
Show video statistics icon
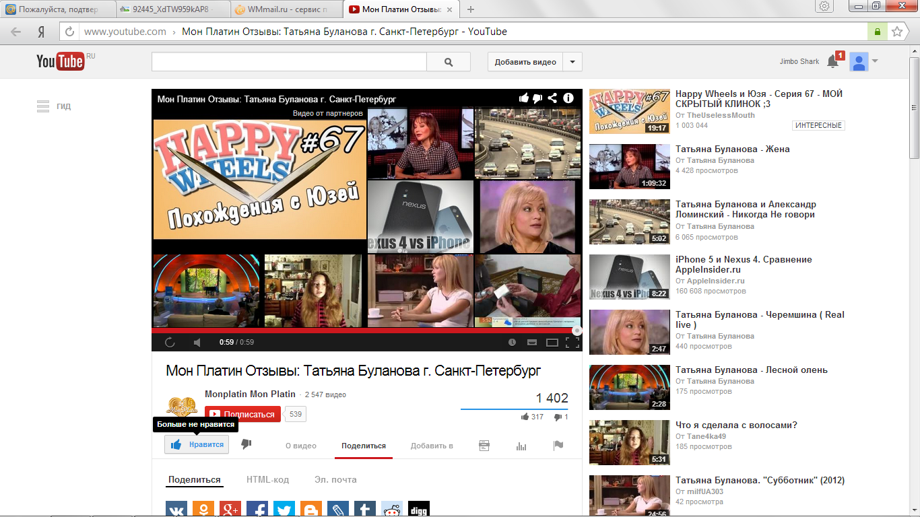point(521,446)
